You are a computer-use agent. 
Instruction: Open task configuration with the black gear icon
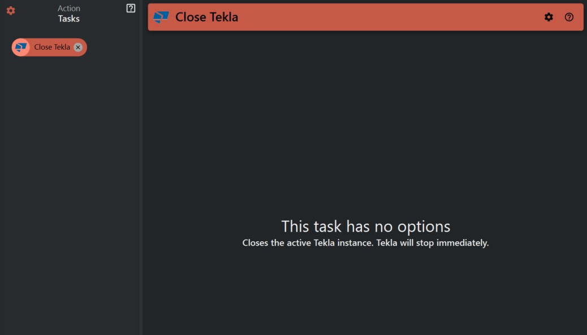point(549,17)
